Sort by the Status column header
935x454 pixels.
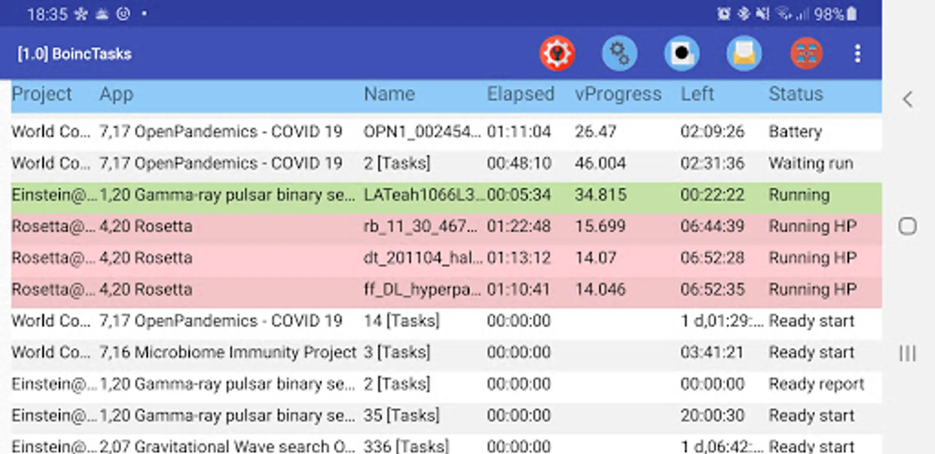pyautogui.click(x=796, y=94)
